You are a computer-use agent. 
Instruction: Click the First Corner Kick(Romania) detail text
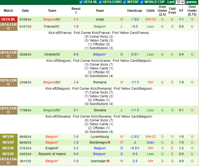click(92, 89)
